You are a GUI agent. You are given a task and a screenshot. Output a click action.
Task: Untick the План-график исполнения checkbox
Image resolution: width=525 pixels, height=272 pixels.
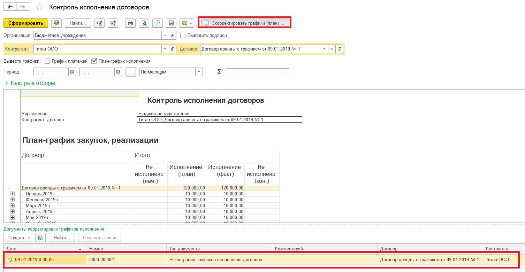[94, 61]
